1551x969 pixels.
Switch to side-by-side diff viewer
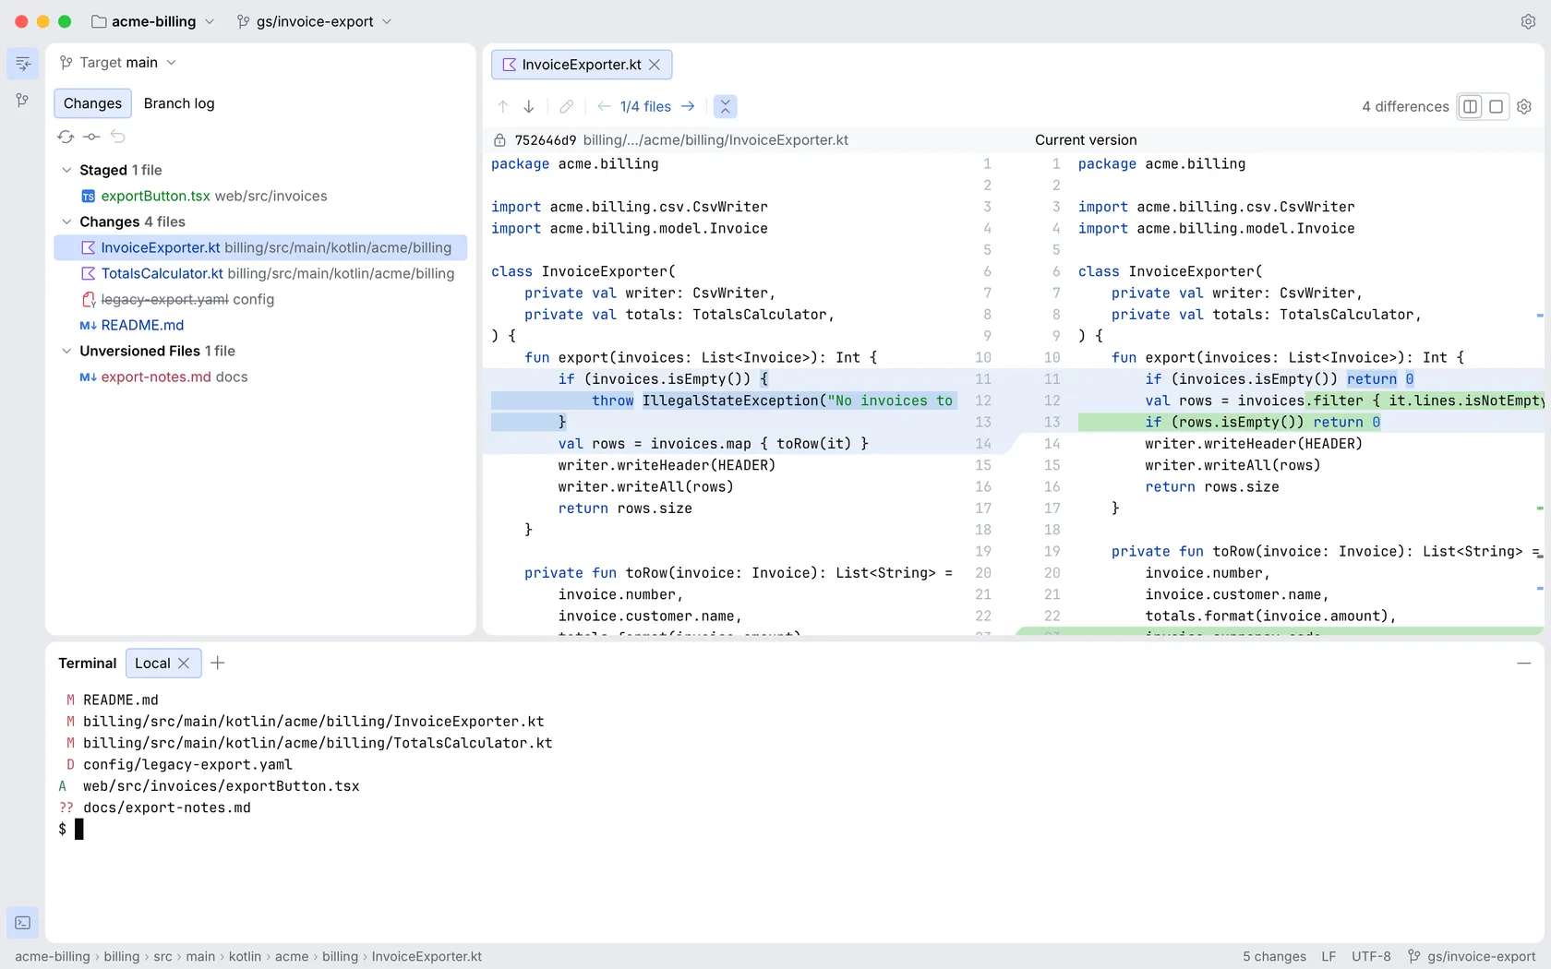[x=1471, y=107]
